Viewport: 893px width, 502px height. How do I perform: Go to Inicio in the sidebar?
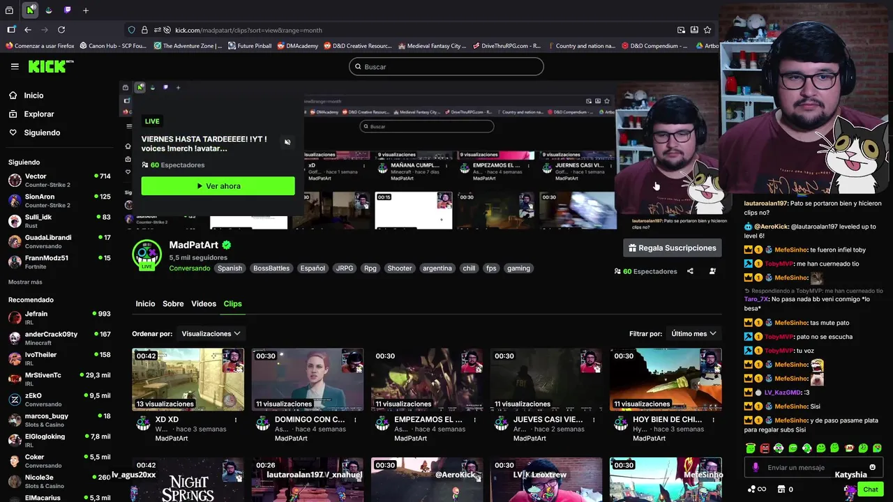pyautogui.click(x=33, y=96)
